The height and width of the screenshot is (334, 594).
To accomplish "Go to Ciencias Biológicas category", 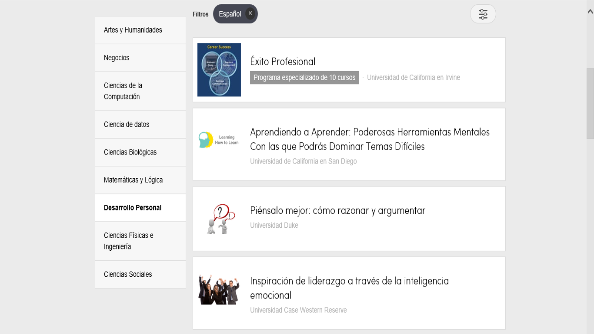I will [x=130, y=152].
